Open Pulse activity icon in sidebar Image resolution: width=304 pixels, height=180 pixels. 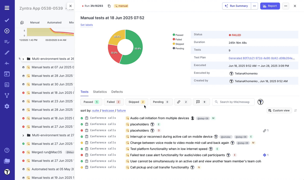pos(7,63)
